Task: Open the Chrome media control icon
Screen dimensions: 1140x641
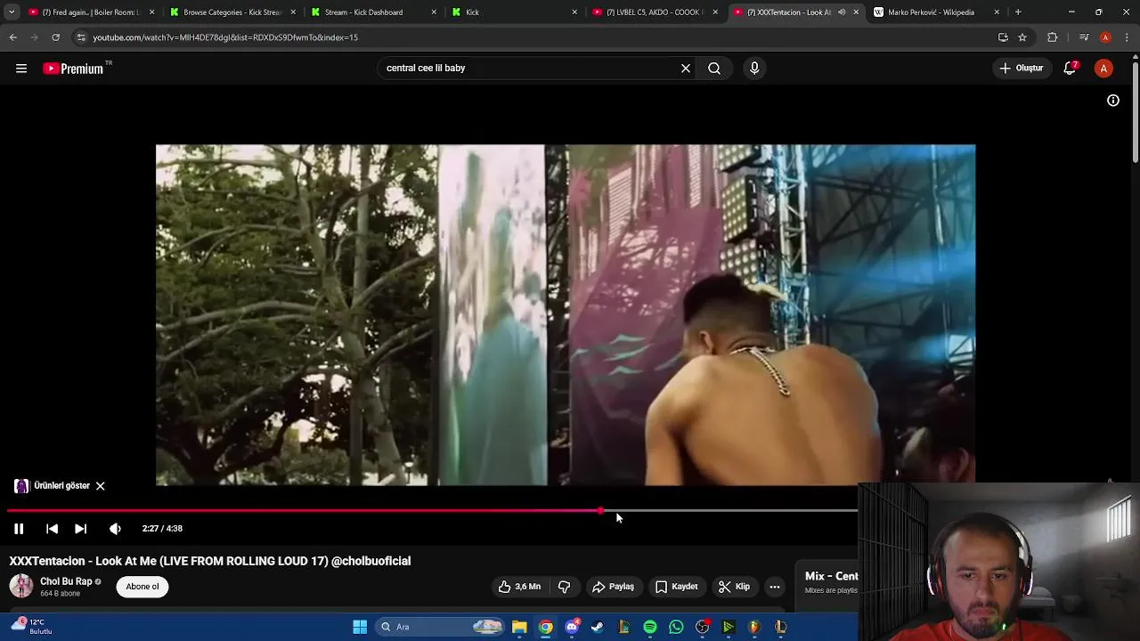Action: pos(1084,37)
